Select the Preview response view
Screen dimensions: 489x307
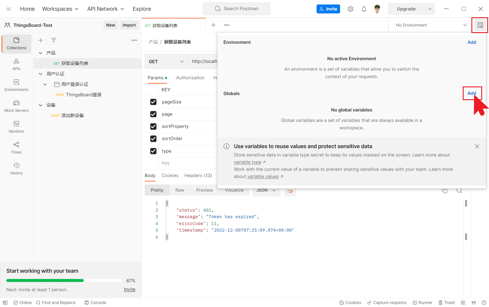click(205, 190)
